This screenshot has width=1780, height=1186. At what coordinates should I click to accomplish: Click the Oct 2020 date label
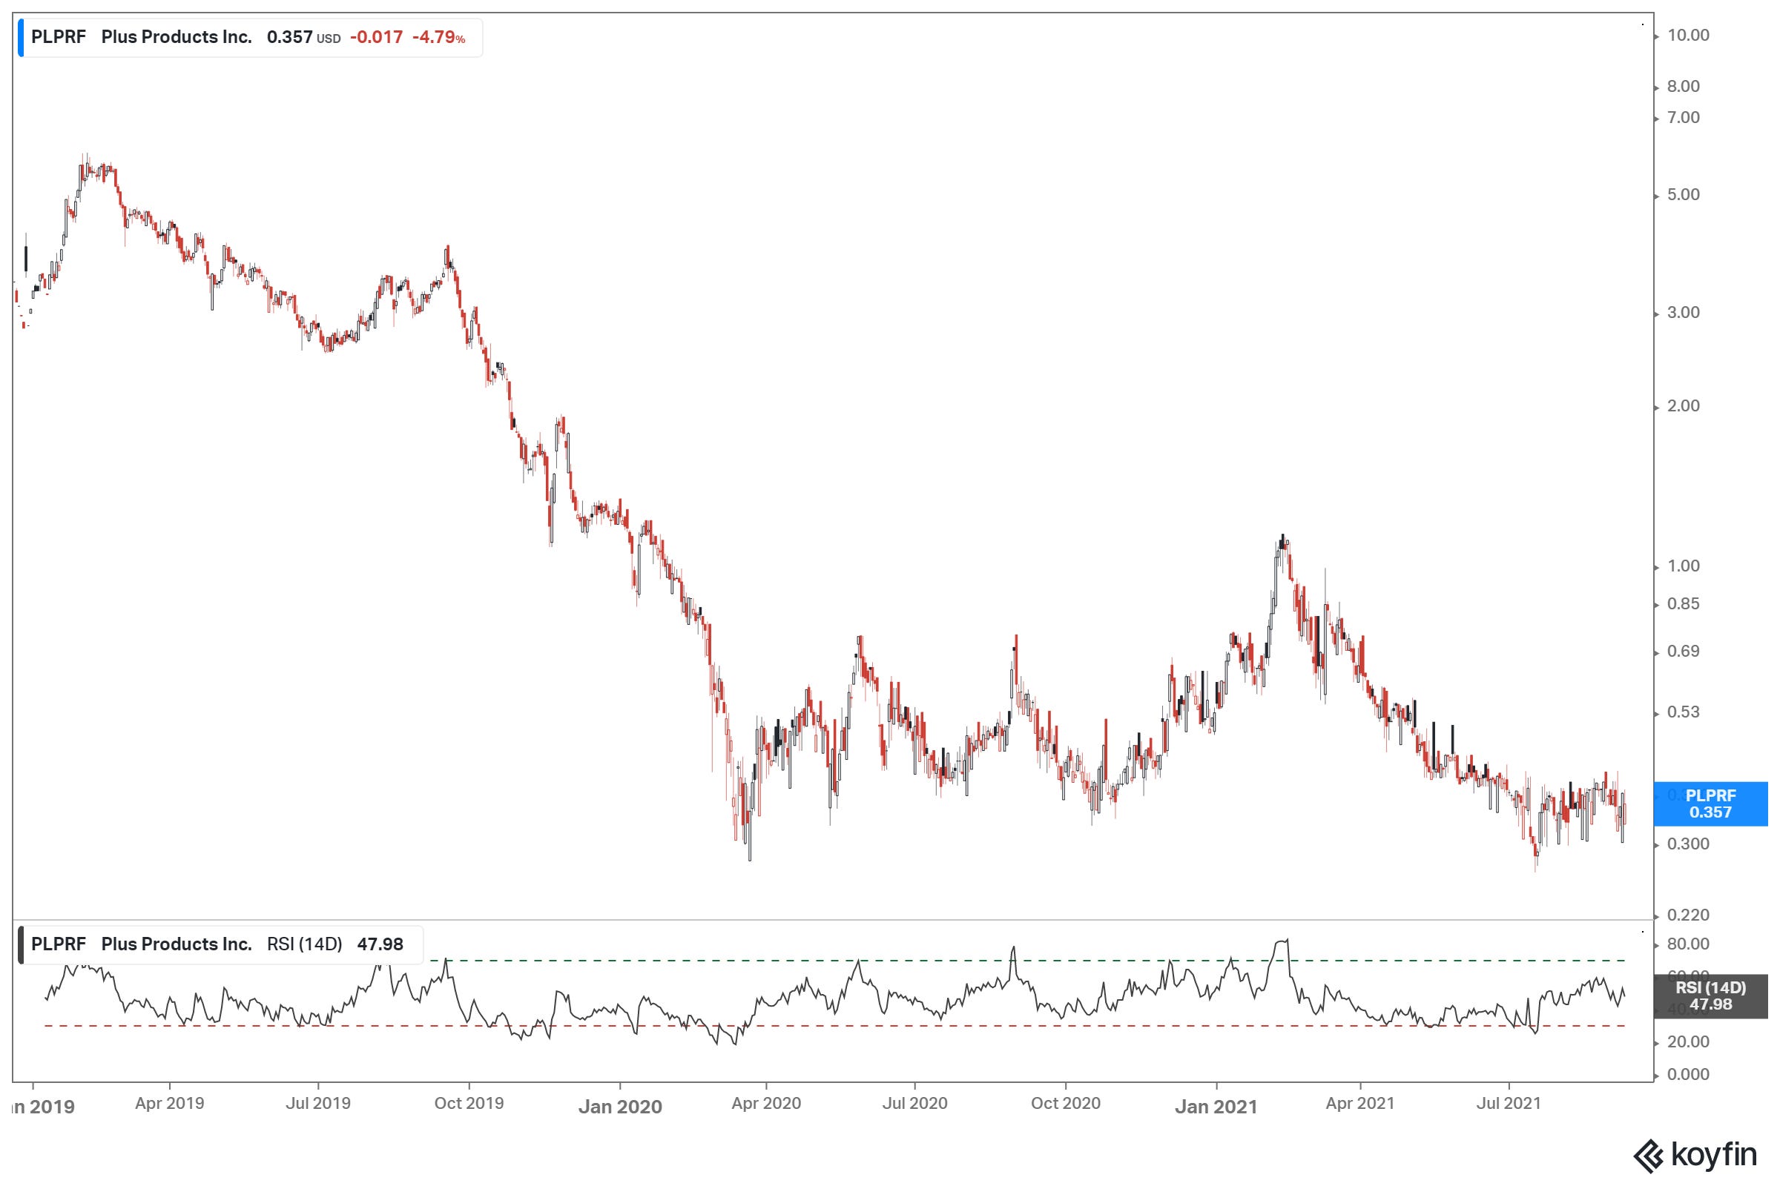pos(1066,1103)
